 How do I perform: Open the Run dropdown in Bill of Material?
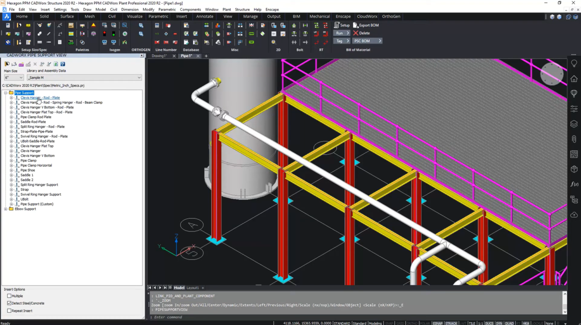(342, 33)
